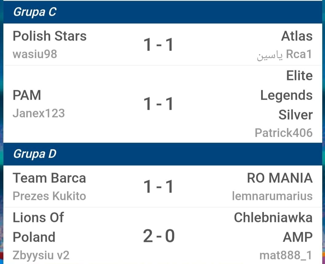Open manager Prezes Kukito profile
Viewport: 325px width, 264px height.
click(x=49, y=196)
